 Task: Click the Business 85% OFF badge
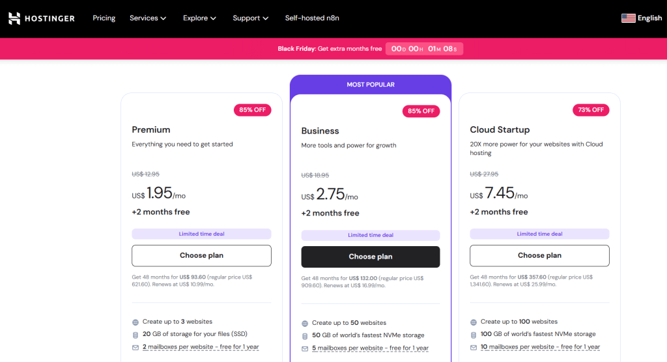point(421,111)
